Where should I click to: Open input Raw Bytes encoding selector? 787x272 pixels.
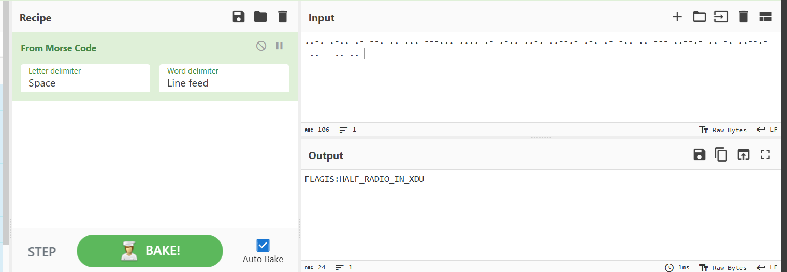point(723,130)
